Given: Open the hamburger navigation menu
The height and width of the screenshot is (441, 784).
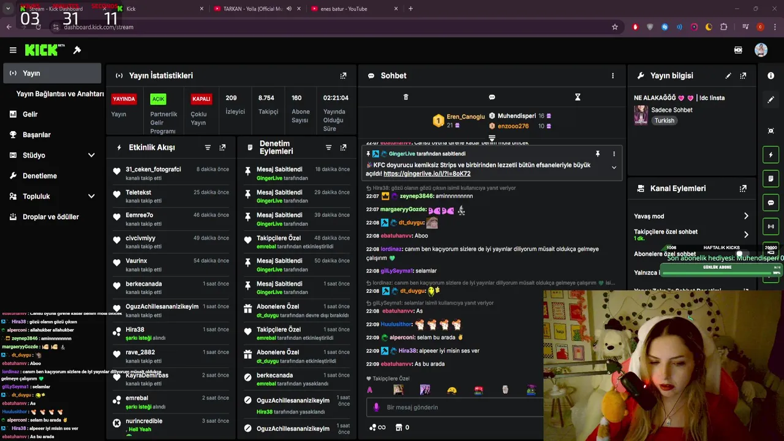Looking at the screenshot, I should point(13,50).
